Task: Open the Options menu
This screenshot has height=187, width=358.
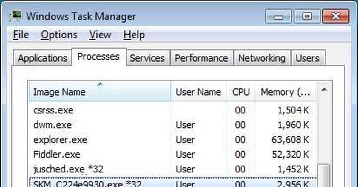Action: 59,35
